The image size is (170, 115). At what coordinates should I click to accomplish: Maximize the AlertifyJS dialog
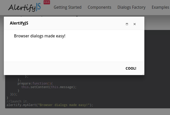127,24
